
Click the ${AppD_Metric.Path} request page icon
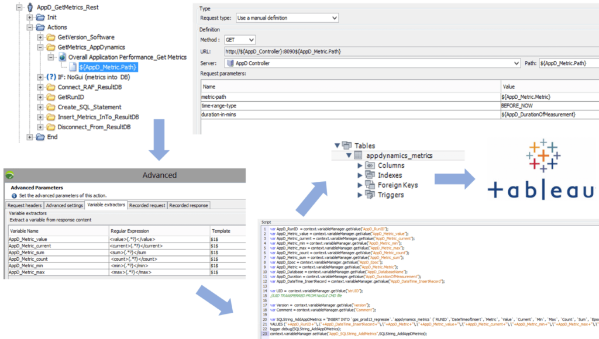tap(73, 67)
